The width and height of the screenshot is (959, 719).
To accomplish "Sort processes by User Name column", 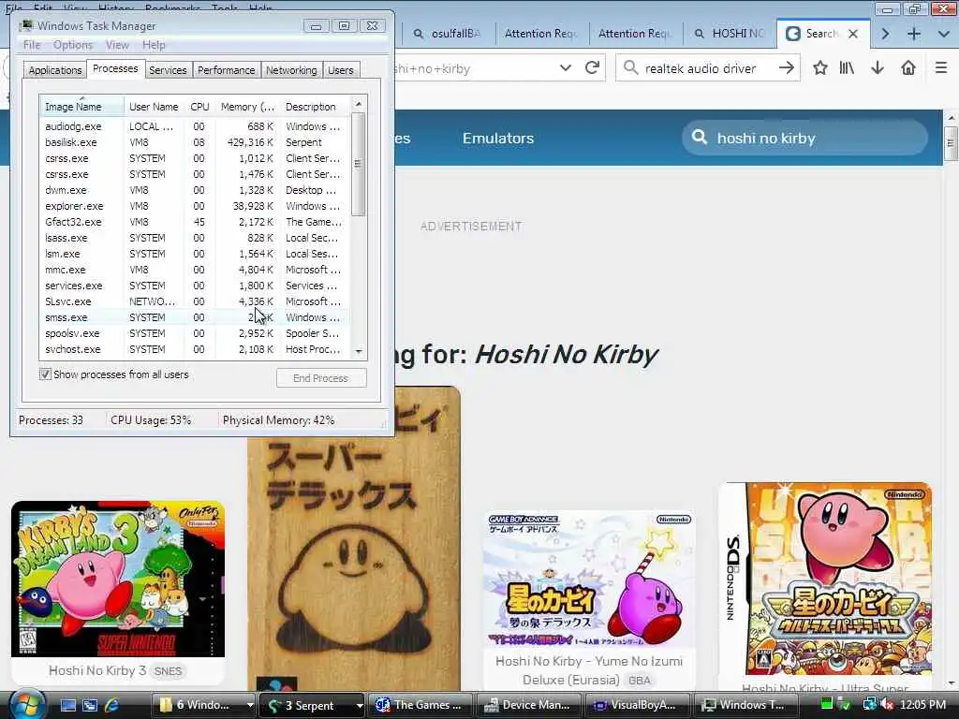I will click(x=154, y=107).
